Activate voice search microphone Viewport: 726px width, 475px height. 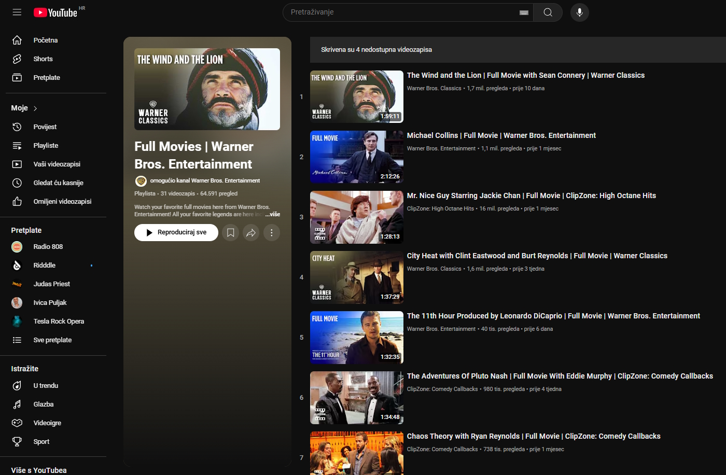(x=579, y=12)
